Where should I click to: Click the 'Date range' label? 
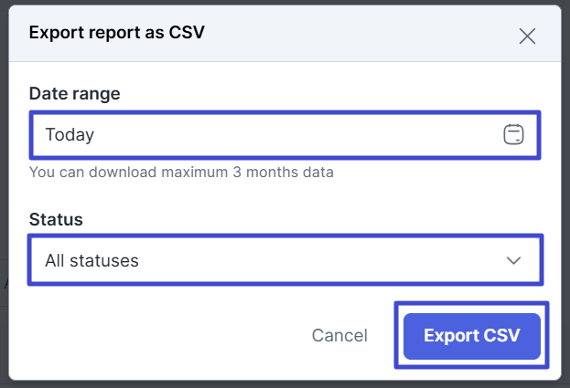pyautogui.click(x=74, y=93)
